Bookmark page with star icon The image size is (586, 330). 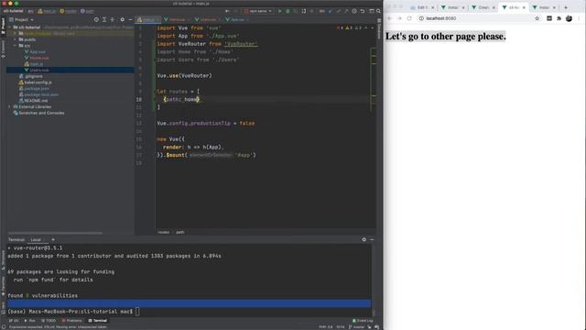537,18
